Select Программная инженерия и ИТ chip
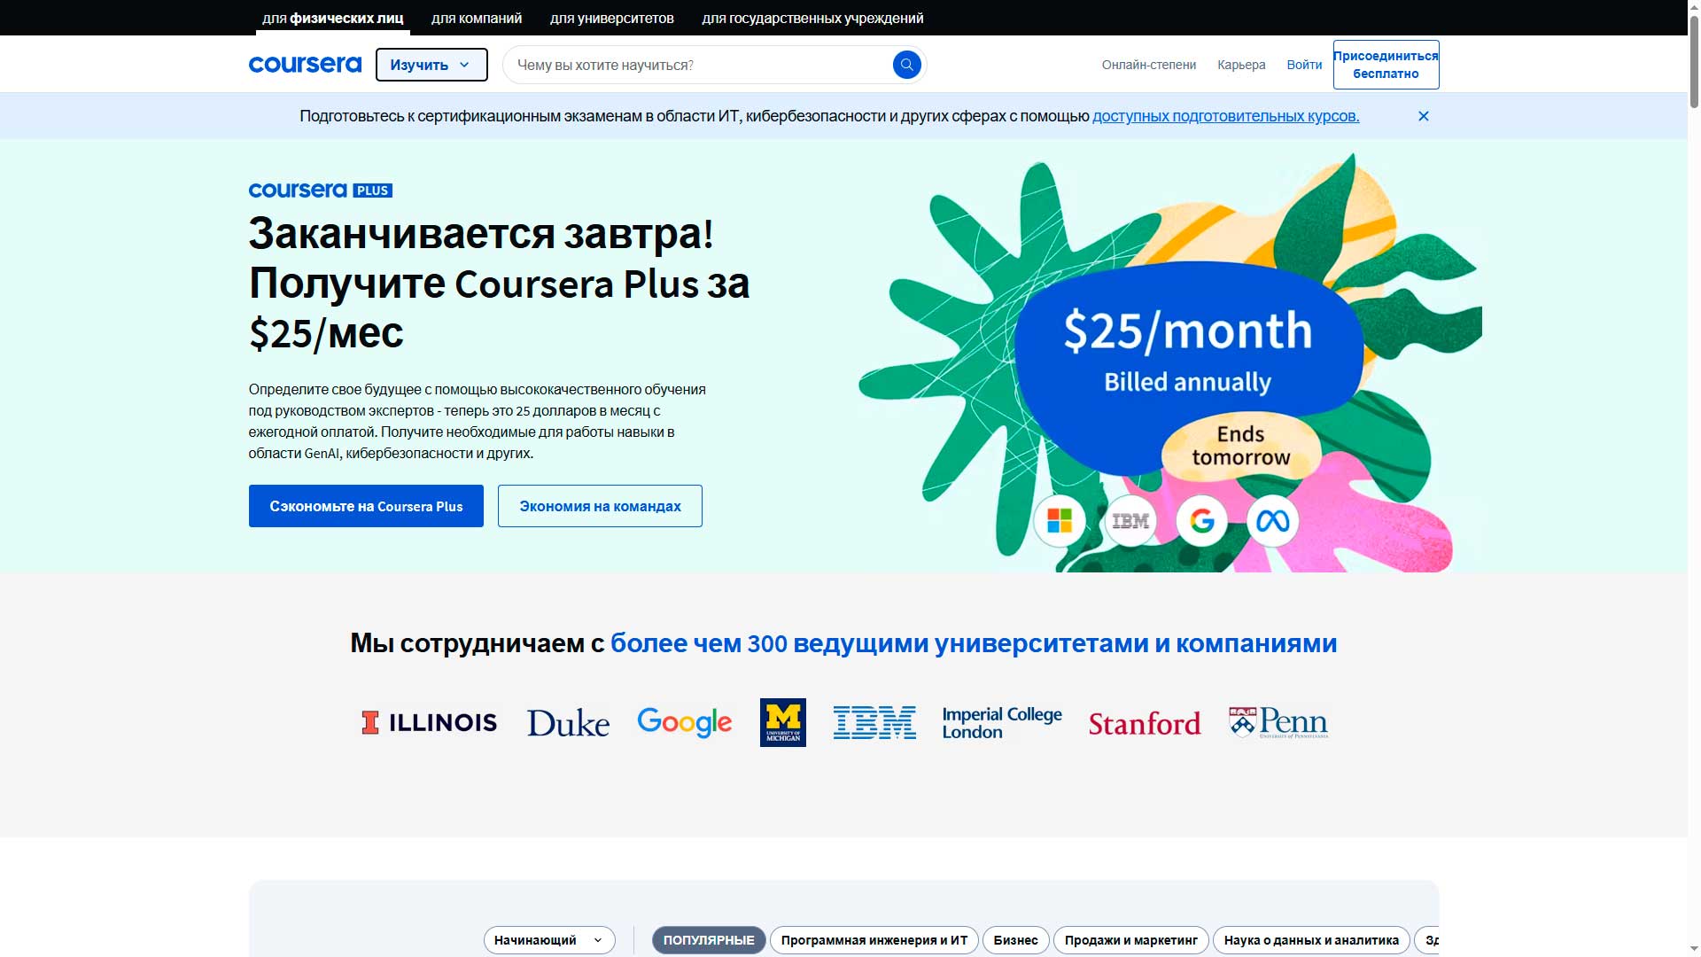 tap(874, 940)
